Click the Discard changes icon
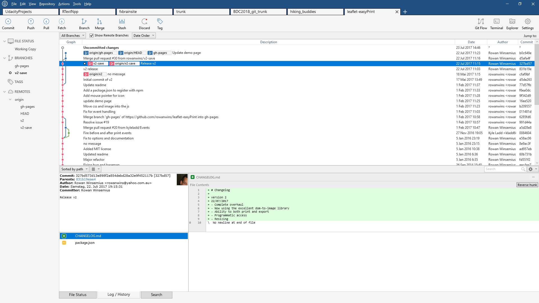 click(144, 24)
